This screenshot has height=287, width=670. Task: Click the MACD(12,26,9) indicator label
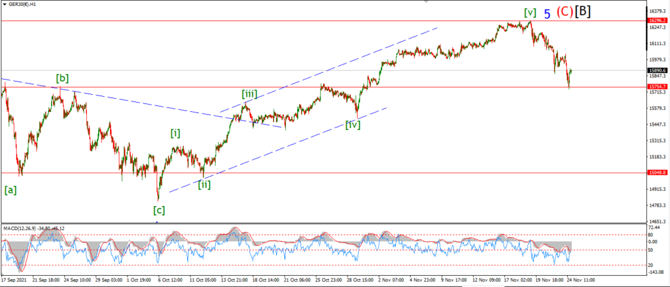[x=19, y=228]
